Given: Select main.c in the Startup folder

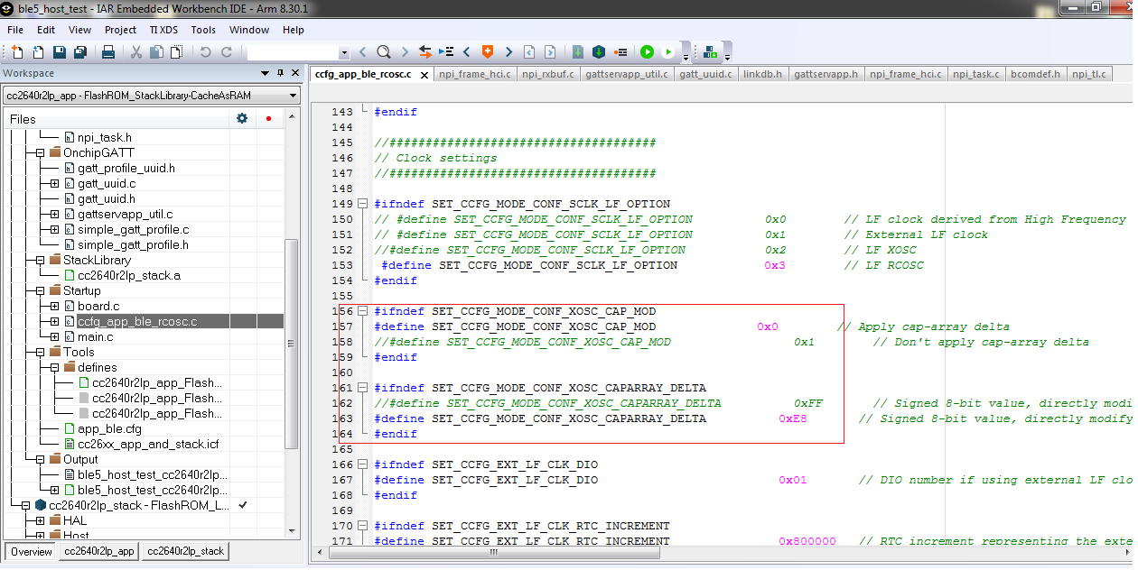Looking at the screenshot, I should point(95,336).
